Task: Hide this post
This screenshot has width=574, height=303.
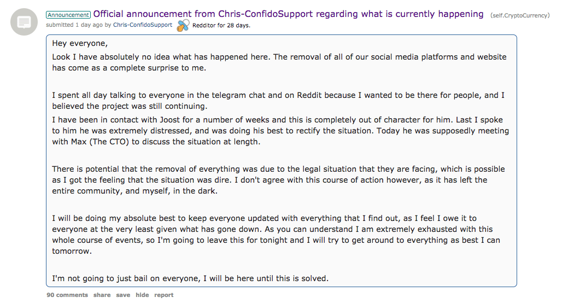Action: (142, 295)
